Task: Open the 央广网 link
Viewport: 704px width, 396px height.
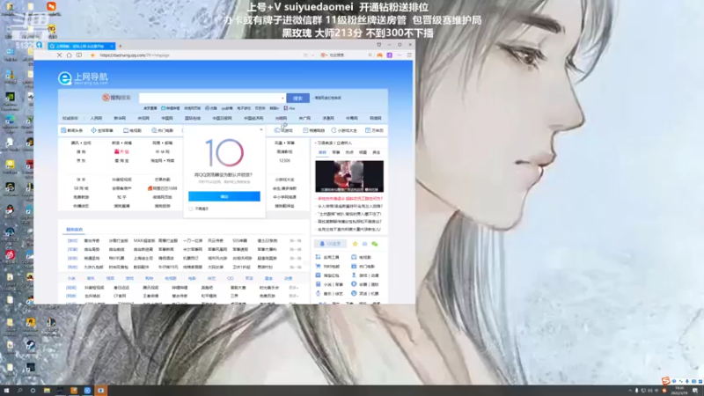Action: pyautogui.click(x=304, y=119)
